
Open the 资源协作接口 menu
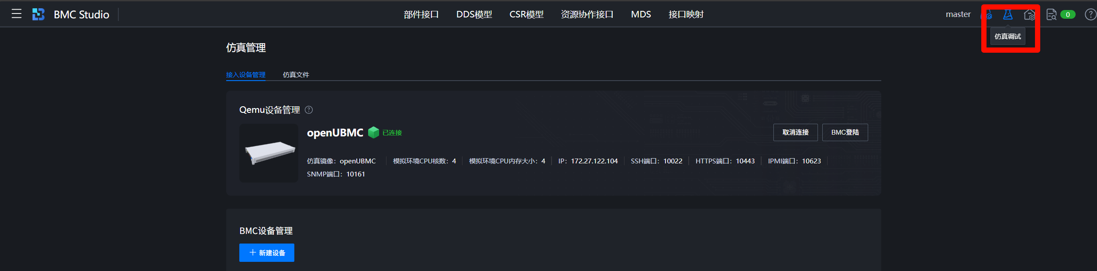pyautogui.click(x=587, y=14)
